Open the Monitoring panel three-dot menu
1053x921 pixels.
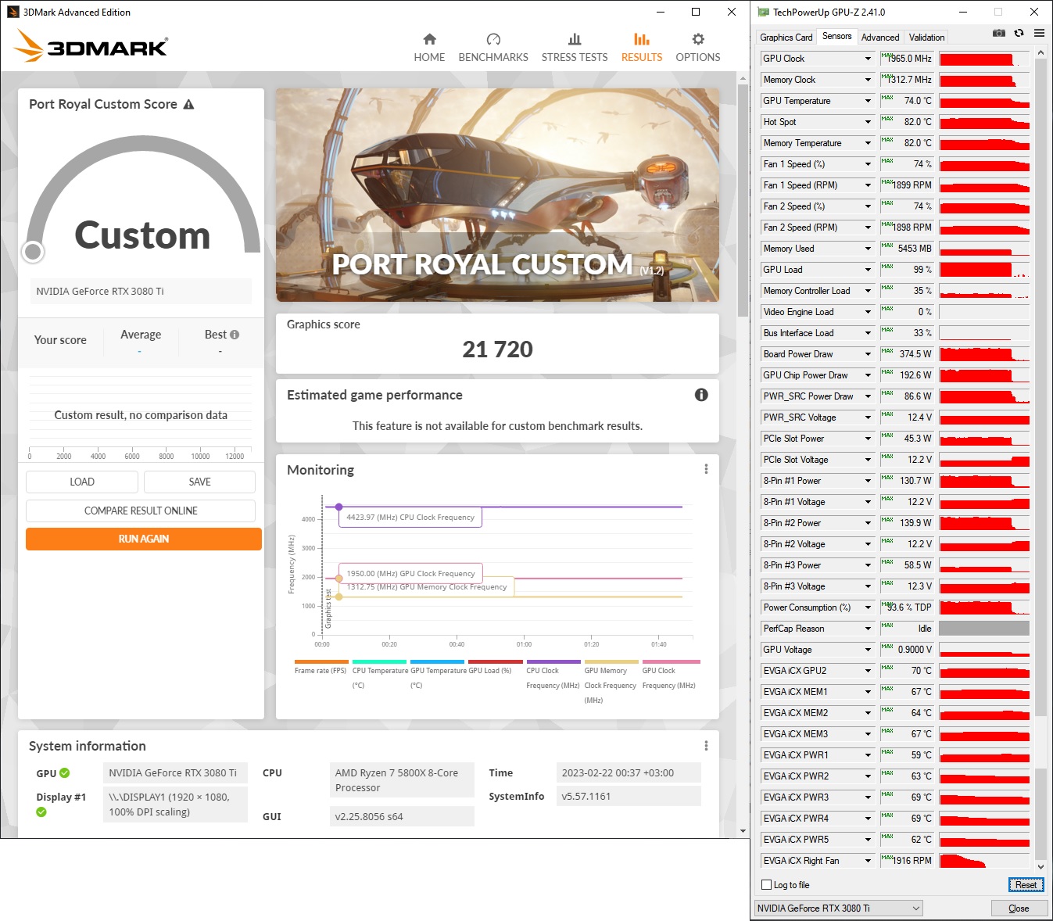pos(706,469)
